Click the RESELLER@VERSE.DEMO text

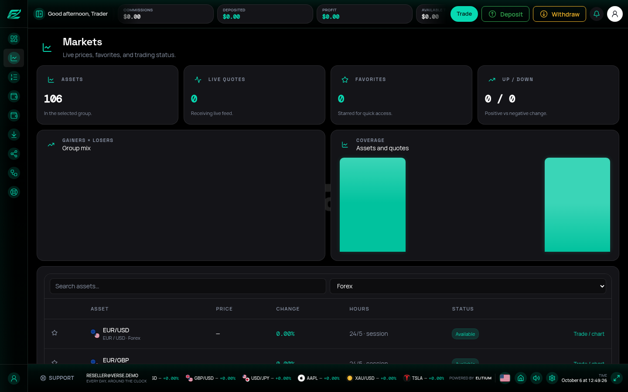point(113,375)
